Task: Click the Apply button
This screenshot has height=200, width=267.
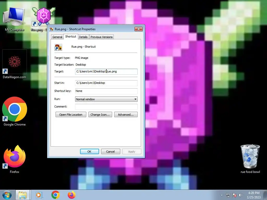Action: click(x=132, y=151)
